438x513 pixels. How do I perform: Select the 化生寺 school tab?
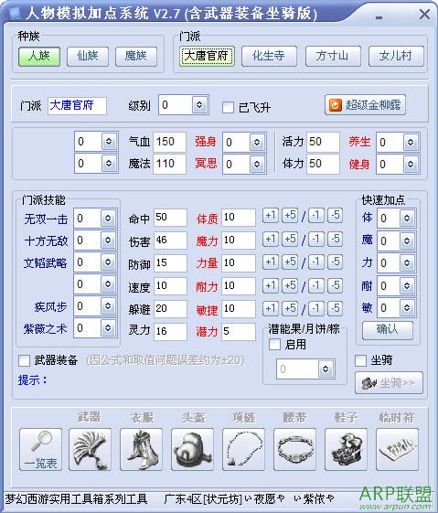tap(269, 57)
